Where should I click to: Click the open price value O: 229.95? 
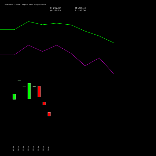55,11
